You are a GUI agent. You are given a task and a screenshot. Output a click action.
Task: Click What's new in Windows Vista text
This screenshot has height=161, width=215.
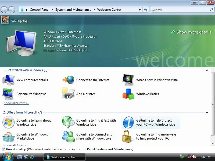[x=157, y=80]
